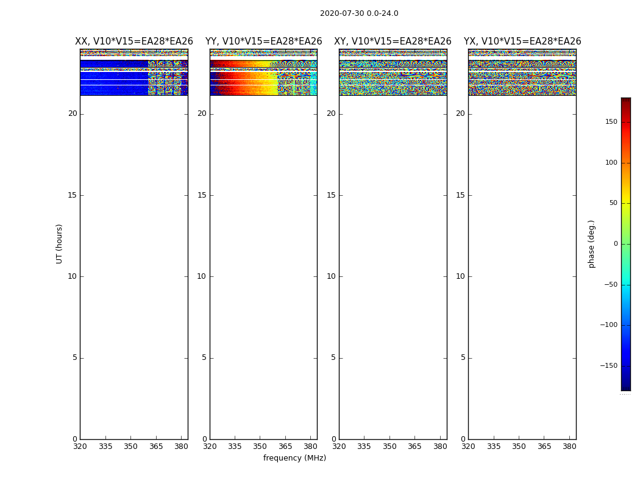Click the frequency (MHz) axis label
Image resolution: width=640 pixels, height=488 pixels.
[x=294, y=458]
